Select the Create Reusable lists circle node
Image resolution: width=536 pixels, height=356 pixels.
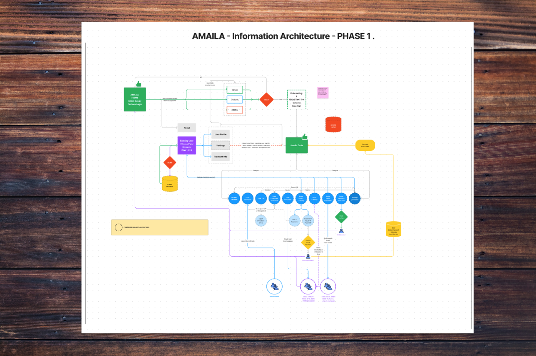(341, 199)
